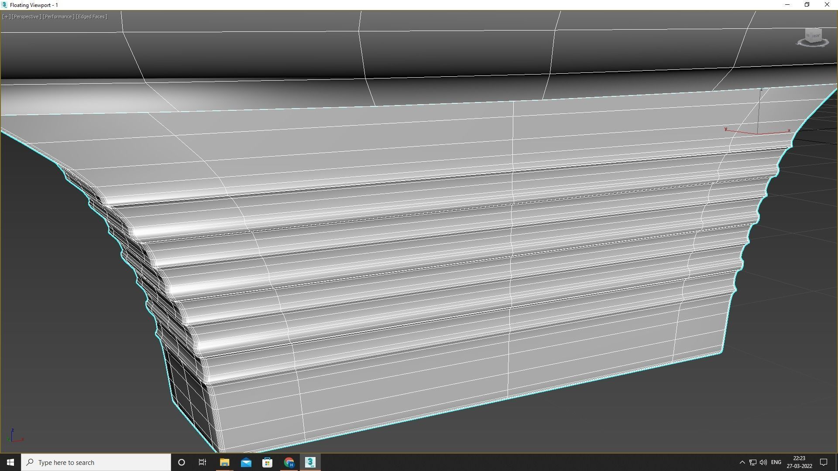Image resolution: width=838 pixels, height=471 pixels.
Task: Click the ViewCube navigation widget
Action: point(813,38)
